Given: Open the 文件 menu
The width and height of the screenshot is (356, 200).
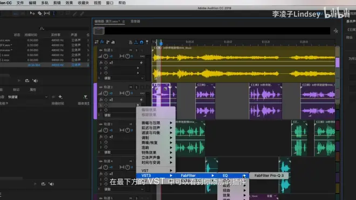Looking at the screenshot, I should coord(20,3).
